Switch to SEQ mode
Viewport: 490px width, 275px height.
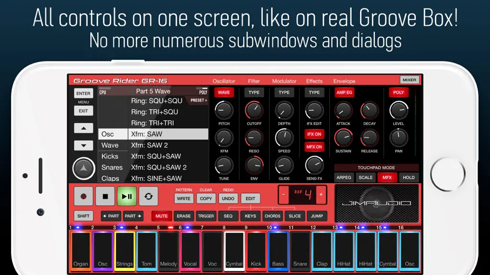(x=228, y=216)
